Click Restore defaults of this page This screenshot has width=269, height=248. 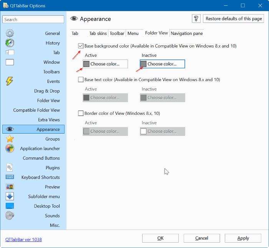click(234, 18)
